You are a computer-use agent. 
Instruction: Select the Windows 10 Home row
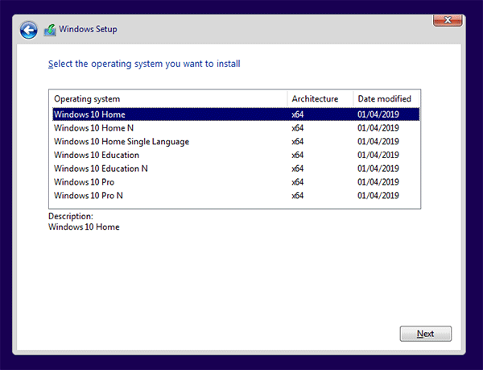[236, 114]
